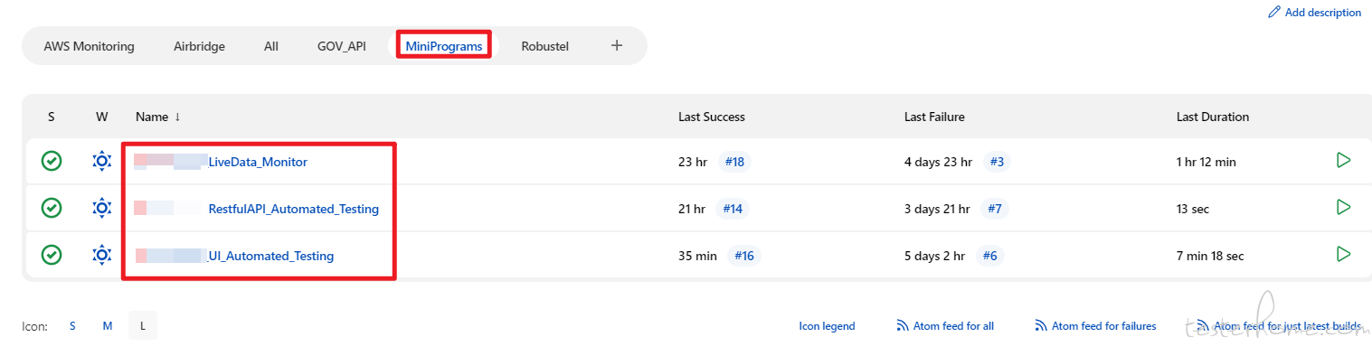Image resolution: width=1372 pixels, height=356 pixels.
Task: Click the weather health icon of UI_Automated_Testing
Action: click(101, 256)
